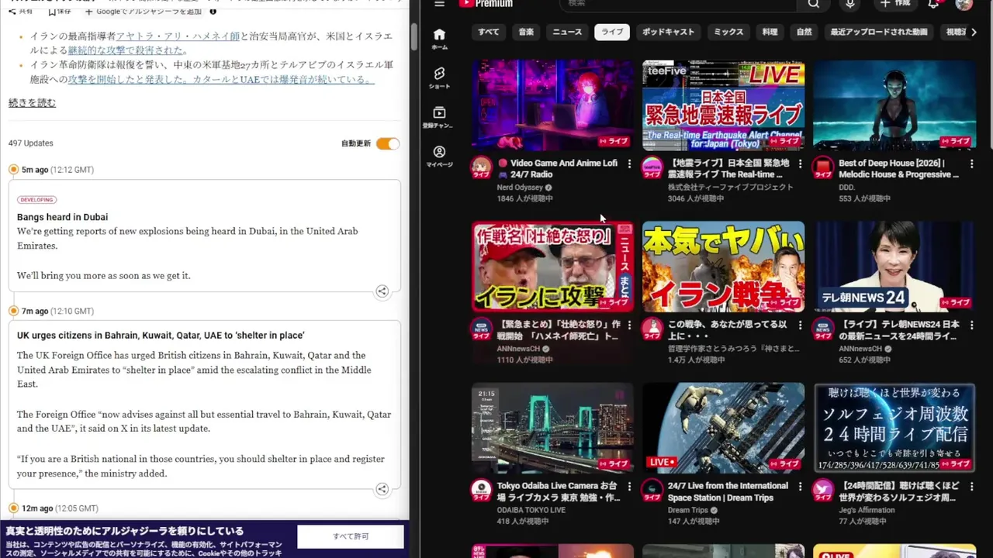This screenshot has width=993, height=558.
Task: Select the ライブ category chip
Action: [612, 32]
